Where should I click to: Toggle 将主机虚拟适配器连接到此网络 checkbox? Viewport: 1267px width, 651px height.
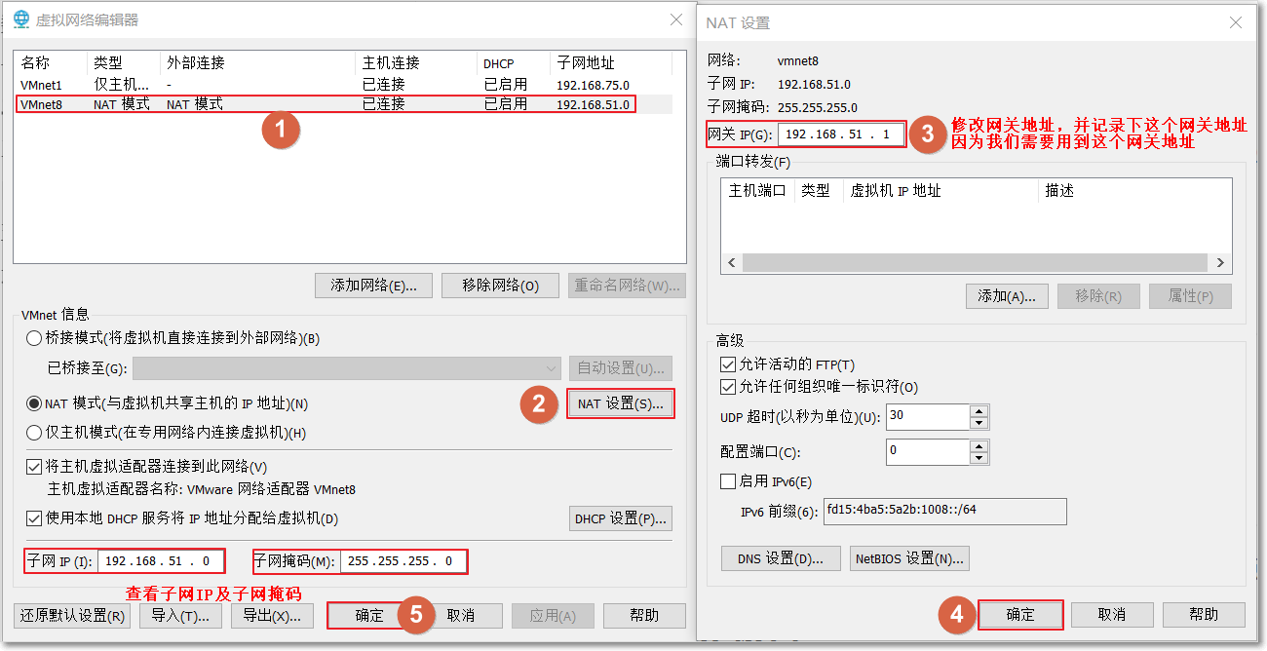click(x=35, y=467)
